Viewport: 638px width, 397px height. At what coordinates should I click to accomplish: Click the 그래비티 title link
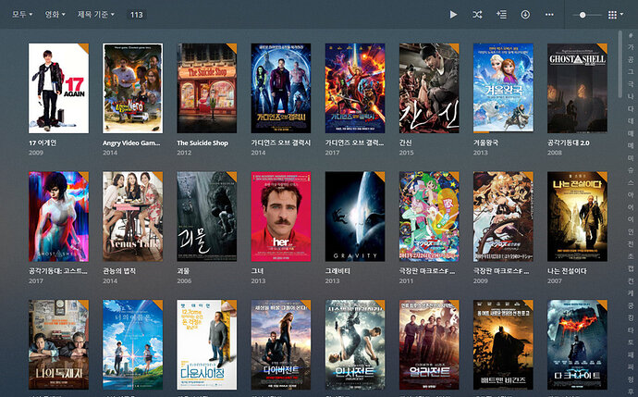[337, 271]
